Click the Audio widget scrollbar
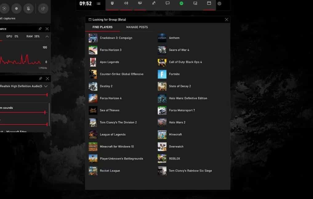The image size is (313, 199). pyautogui.click(x=49, y=114)
